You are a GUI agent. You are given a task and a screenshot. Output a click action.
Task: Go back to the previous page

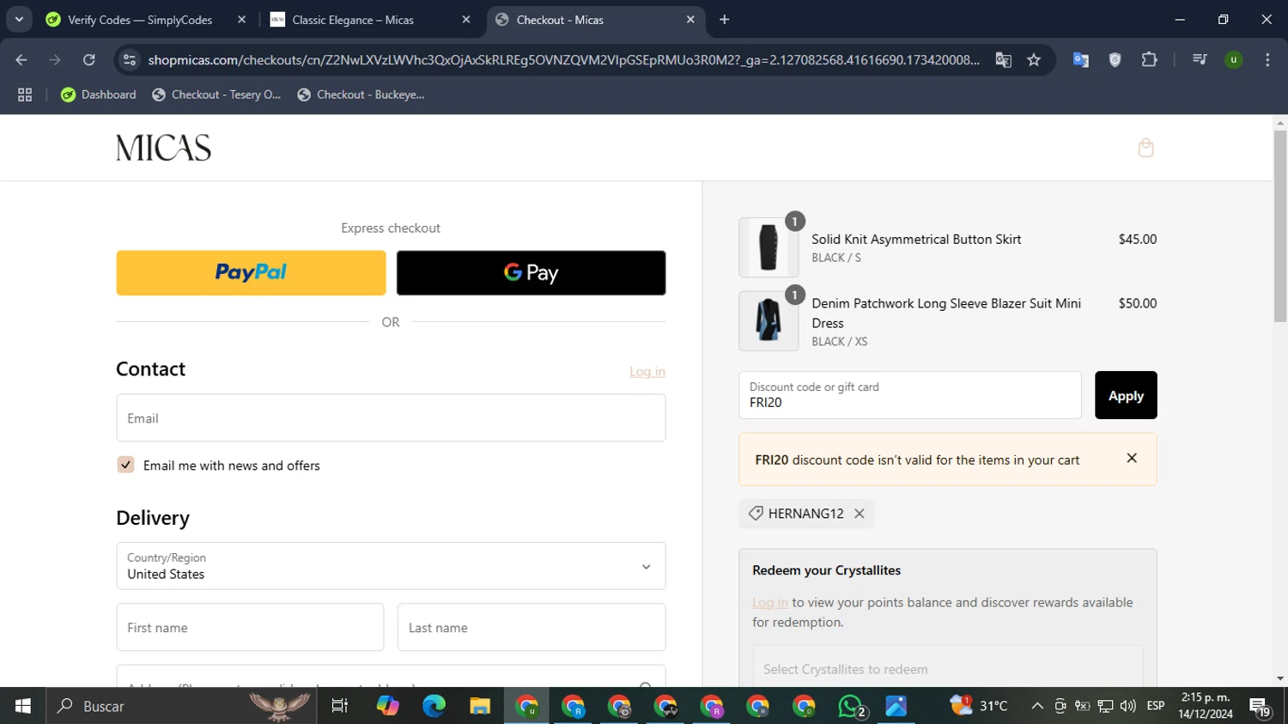coord(21,59)
